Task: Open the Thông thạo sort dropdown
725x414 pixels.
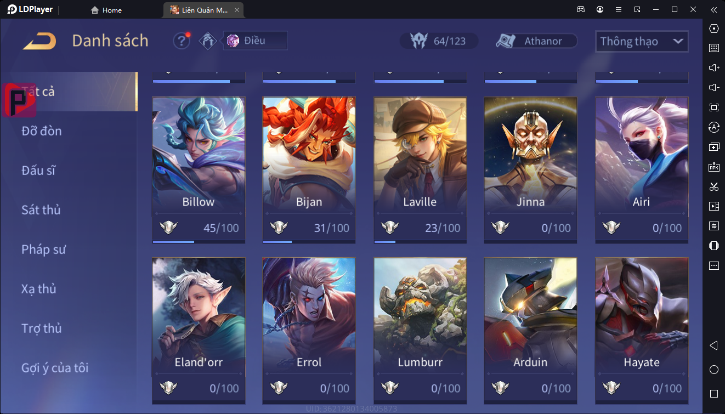Action: [x=642, y=41]
